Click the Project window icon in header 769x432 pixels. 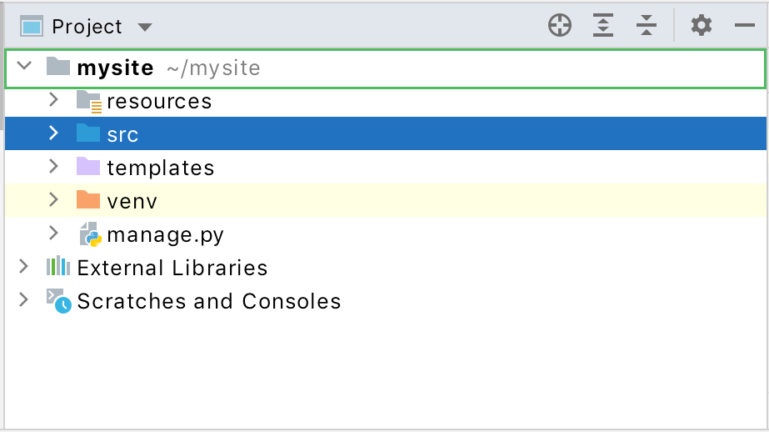32,27
